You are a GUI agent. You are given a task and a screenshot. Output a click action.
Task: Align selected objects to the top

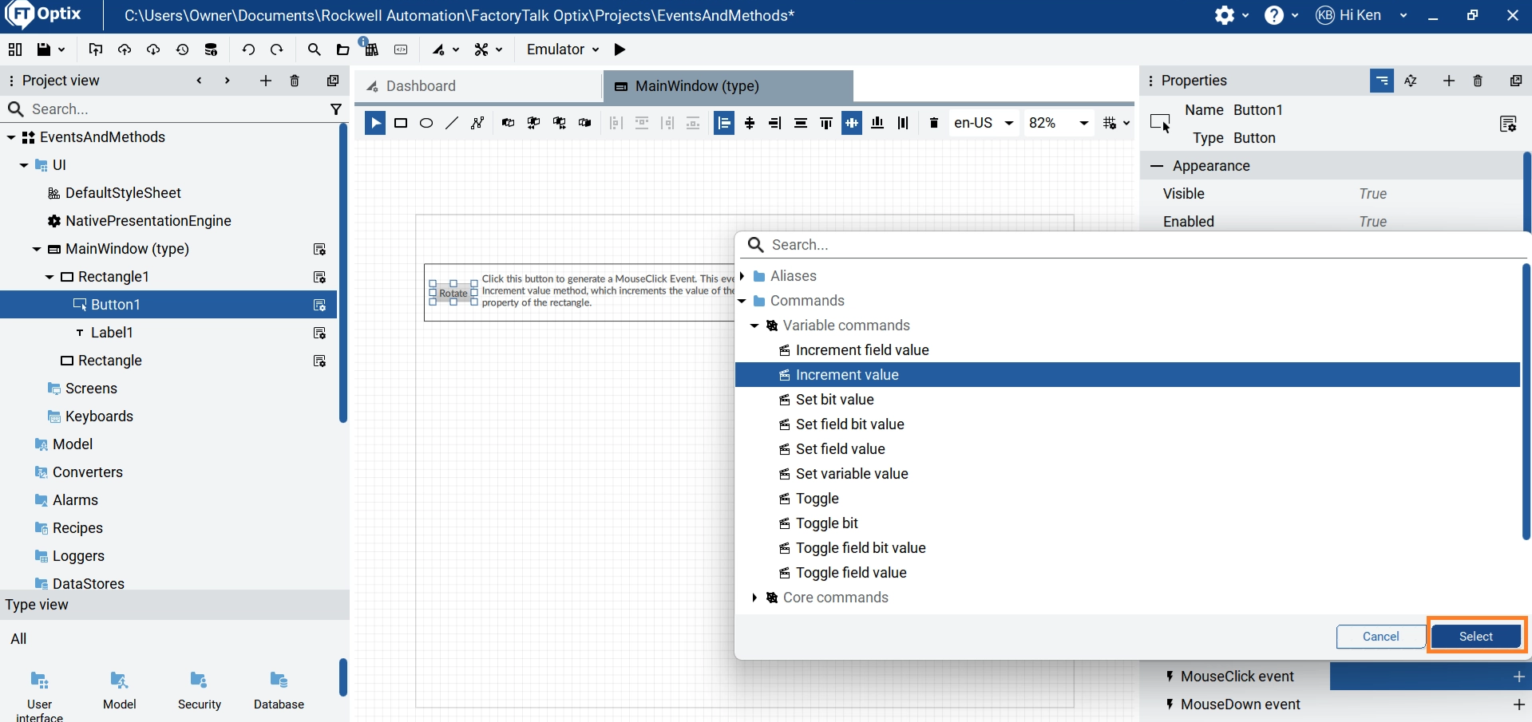tap(826, 123)
